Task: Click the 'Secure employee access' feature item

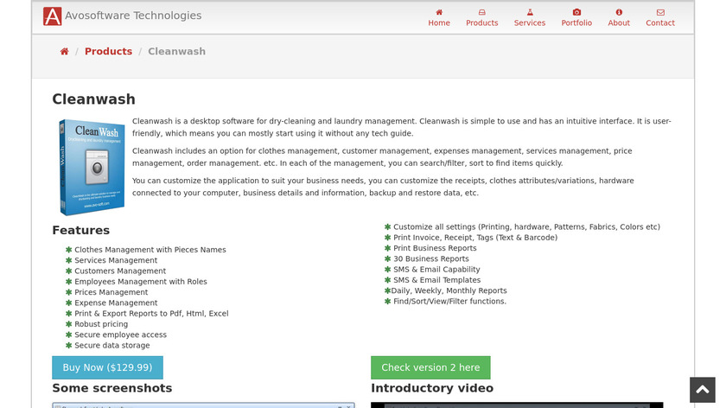Action: pos(120,335)
